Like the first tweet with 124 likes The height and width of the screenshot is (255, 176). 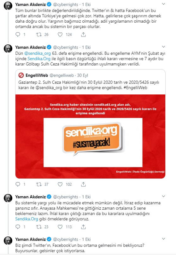60,35
